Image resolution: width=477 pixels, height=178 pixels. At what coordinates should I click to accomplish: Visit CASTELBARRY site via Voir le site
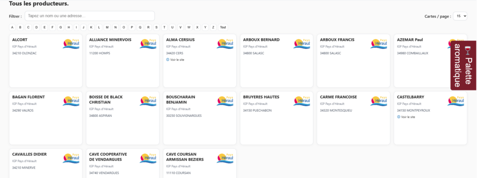pos(408,117)
